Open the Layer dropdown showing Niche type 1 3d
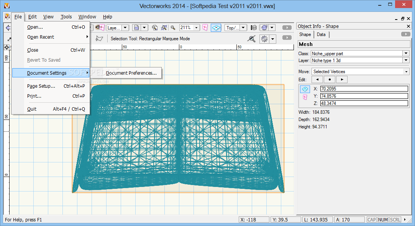The height and width of the screenshot is (226, 415). click(x=360, y=61)
